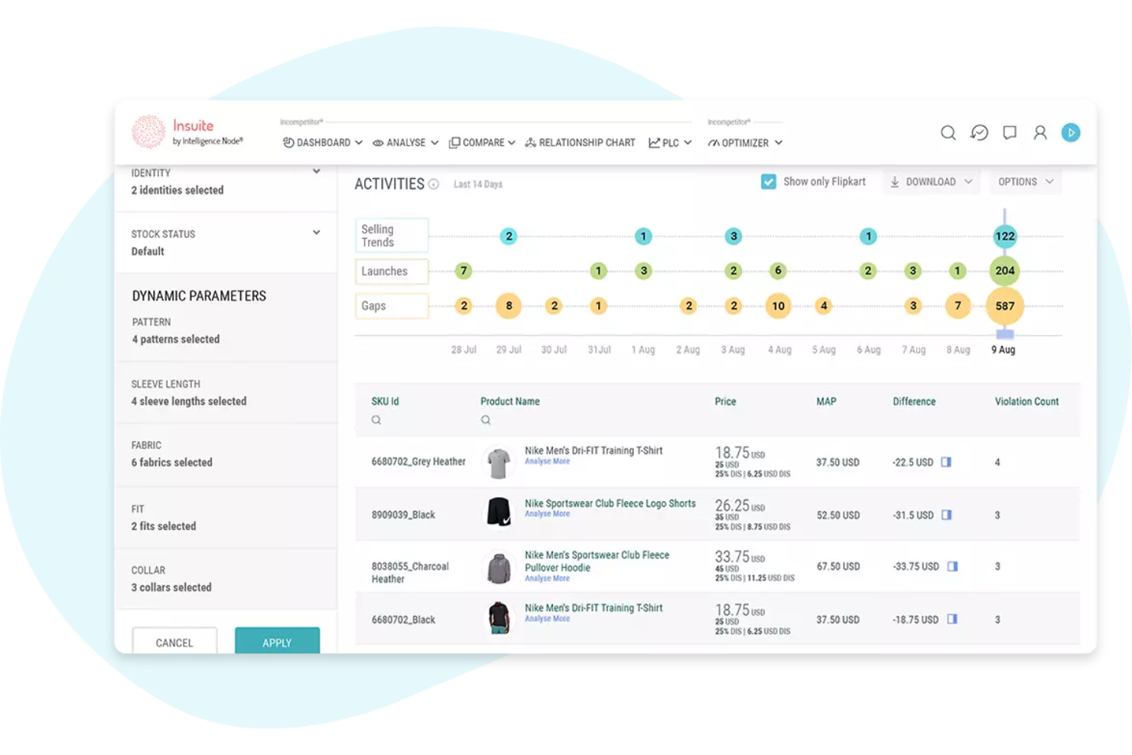This screenshot has width=1132, height=755.
Task: Open the Download dropdown
Action: pyautogui.click(x=931, y=181)
